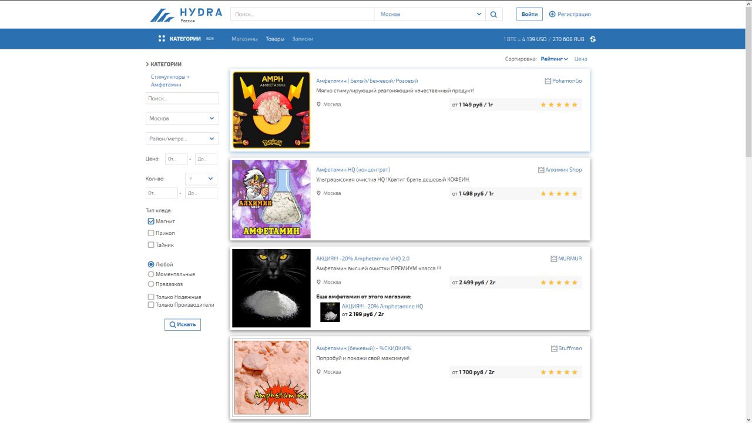Click the Искать filter button
Viewport: 752px width, 423px height.
(x=183, y=324)
